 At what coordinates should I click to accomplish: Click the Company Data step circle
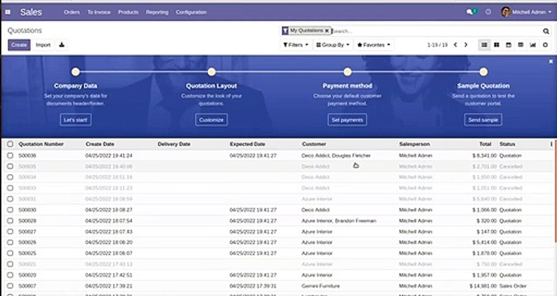click(x=75, y=72)
